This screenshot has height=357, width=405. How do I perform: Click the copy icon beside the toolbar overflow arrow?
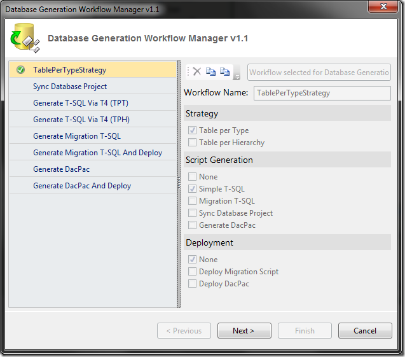tap(224, 71)
